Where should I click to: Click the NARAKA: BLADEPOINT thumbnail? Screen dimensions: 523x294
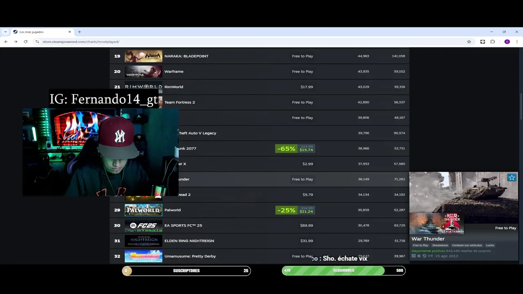[x=143, y=56]
